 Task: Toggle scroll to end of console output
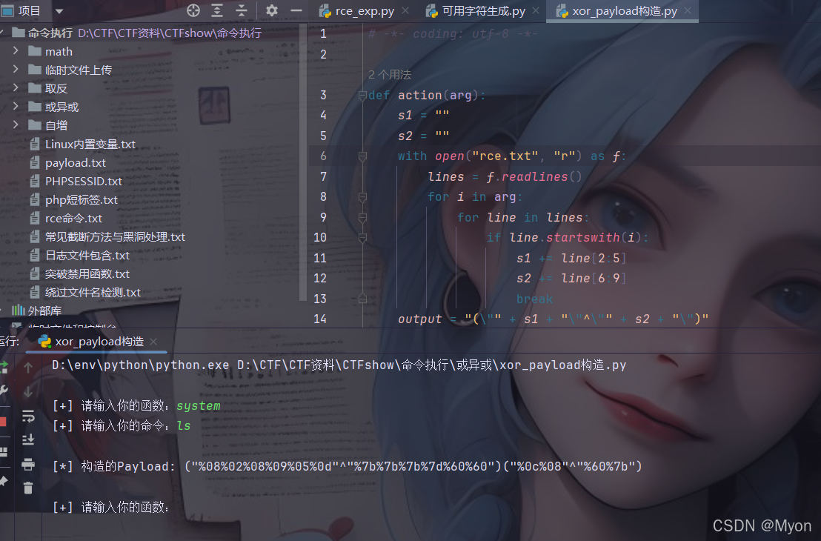(28, 439)
